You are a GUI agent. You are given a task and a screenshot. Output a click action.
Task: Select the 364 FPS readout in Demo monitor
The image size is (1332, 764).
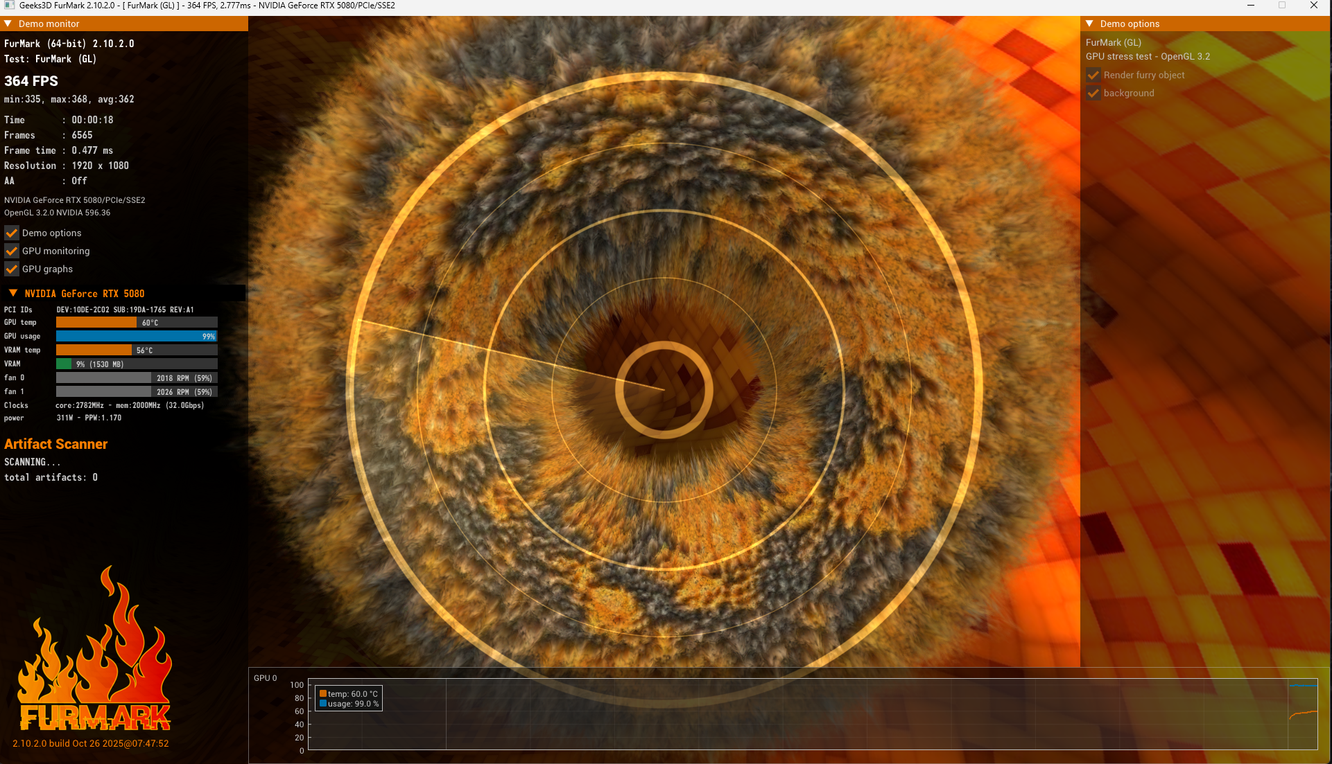tap(31, 81)
